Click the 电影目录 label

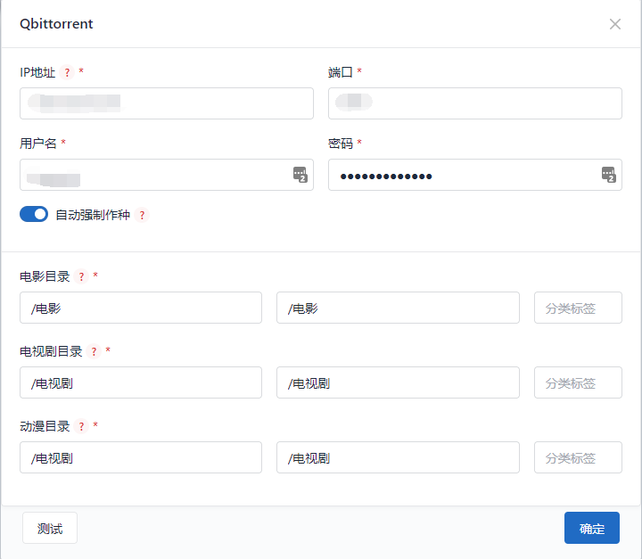click(45, 277)
